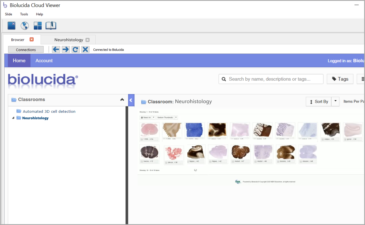Check the plexus I-38 slide checkbox
The width and height of the screenshot is (365, 225).
click(167, 163)
